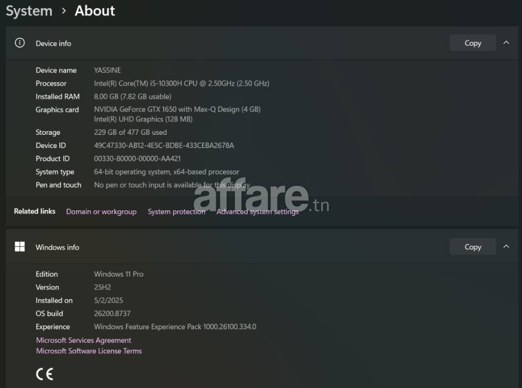Screen dimensions: 522x388
Task: Click the Device name label
Action: pos(56,70)
